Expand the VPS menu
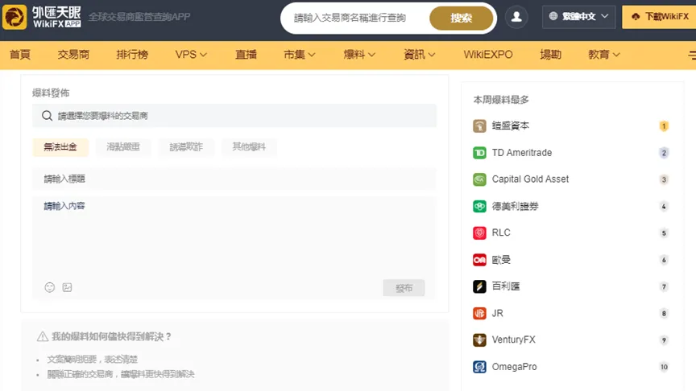Viewport: 696px width, 391px height. tap(191, 55)
